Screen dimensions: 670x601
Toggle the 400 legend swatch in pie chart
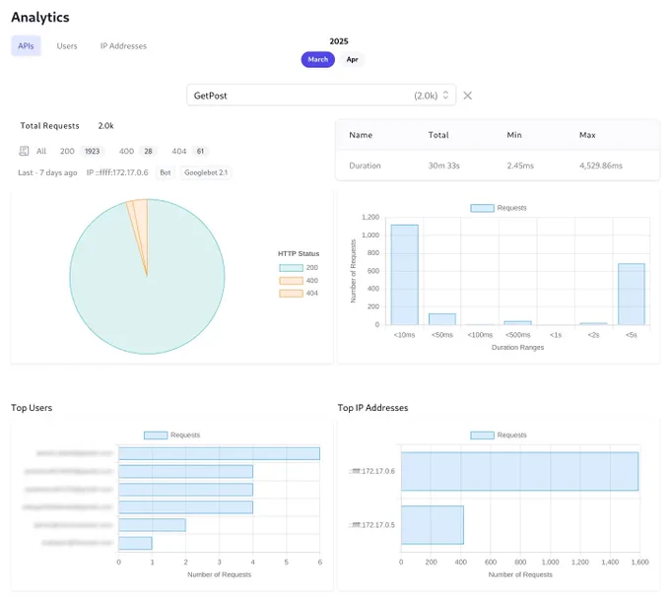pos(291,281)
